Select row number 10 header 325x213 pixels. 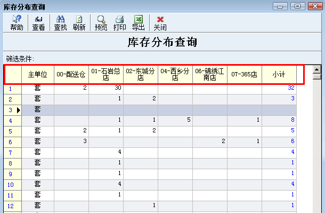point(12,185)
